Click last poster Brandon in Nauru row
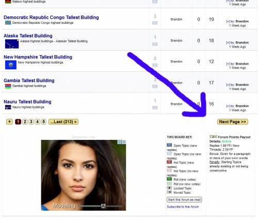This screenshot has width=258, height=220. tap(242, 106)
